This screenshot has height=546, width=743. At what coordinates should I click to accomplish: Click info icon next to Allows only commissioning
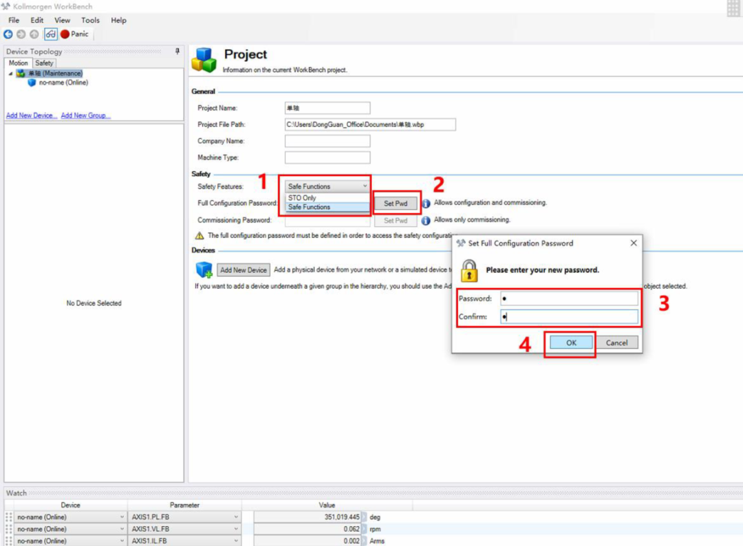[426, 221]
